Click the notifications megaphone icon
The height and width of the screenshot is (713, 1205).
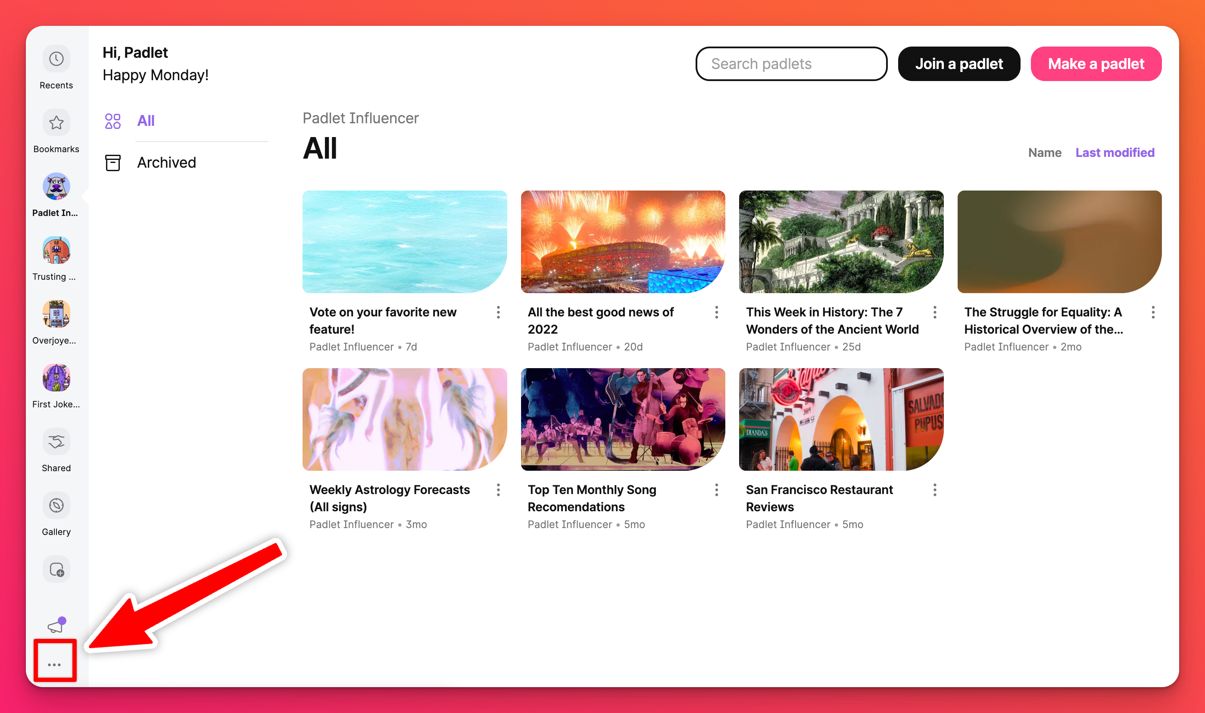coord(55,625)
